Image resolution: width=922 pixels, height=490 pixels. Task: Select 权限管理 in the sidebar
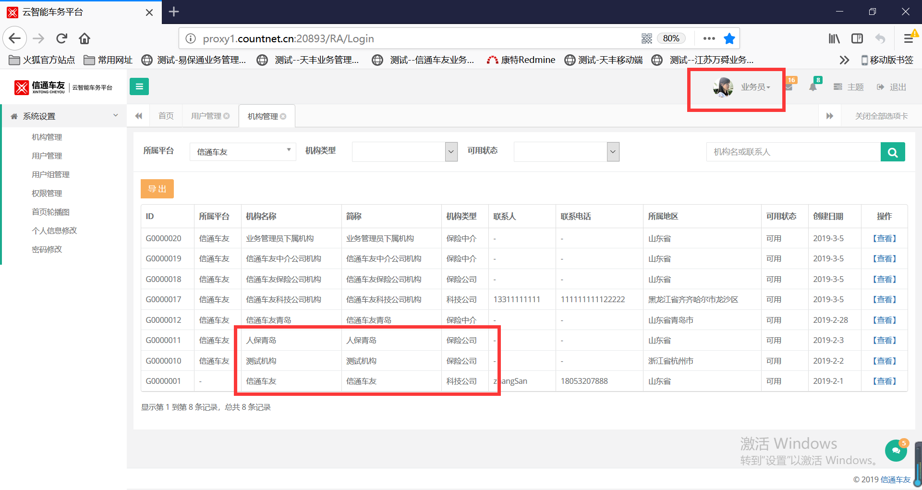coord(47,193)
